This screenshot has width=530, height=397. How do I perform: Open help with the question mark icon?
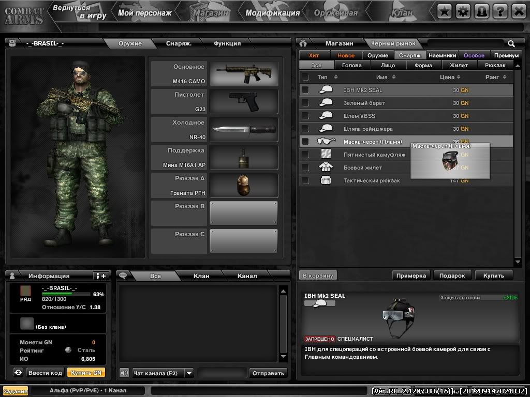point(501,10)
